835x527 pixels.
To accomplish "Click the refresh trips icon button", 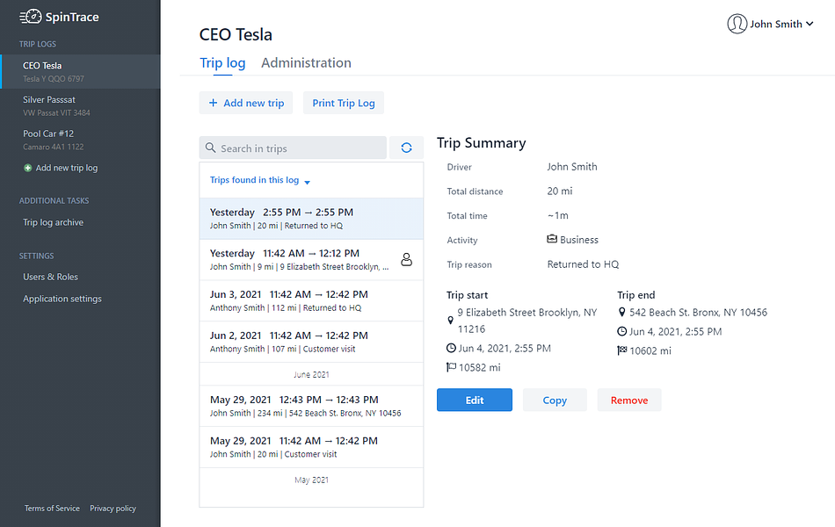I will [406, 148].
